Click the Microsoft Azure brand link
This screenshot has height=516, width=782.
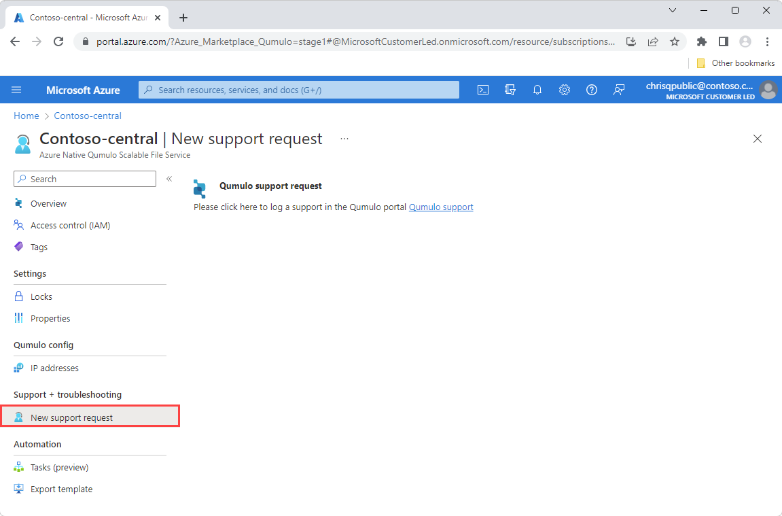84,90
